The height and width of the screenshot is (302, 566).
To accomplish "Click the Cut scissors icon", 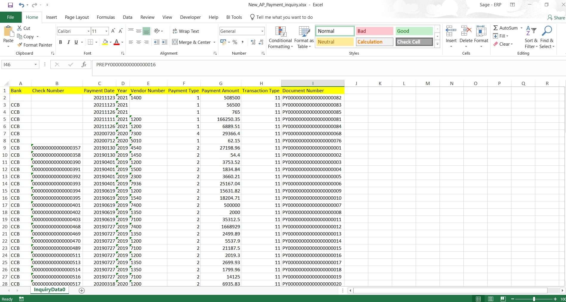I will 19,28.
